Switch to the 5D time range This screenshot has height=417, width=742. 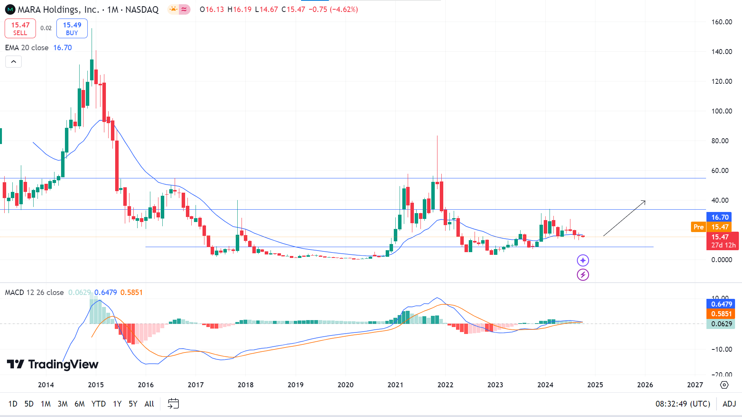pyautogui.click(x=29, y=404)
